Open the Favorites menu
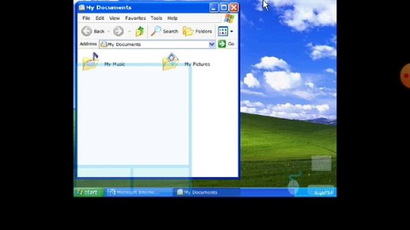Viewport: 410px width, 230px height. 135,18
